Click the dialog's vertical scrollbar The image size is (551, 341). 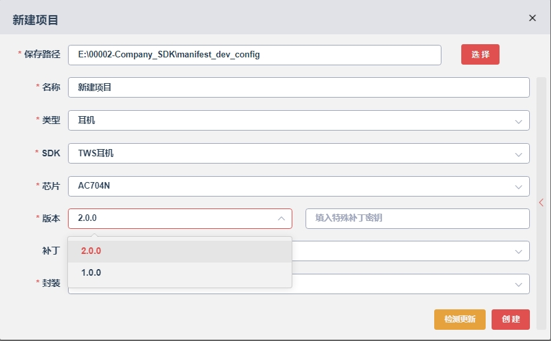(541, 203)
